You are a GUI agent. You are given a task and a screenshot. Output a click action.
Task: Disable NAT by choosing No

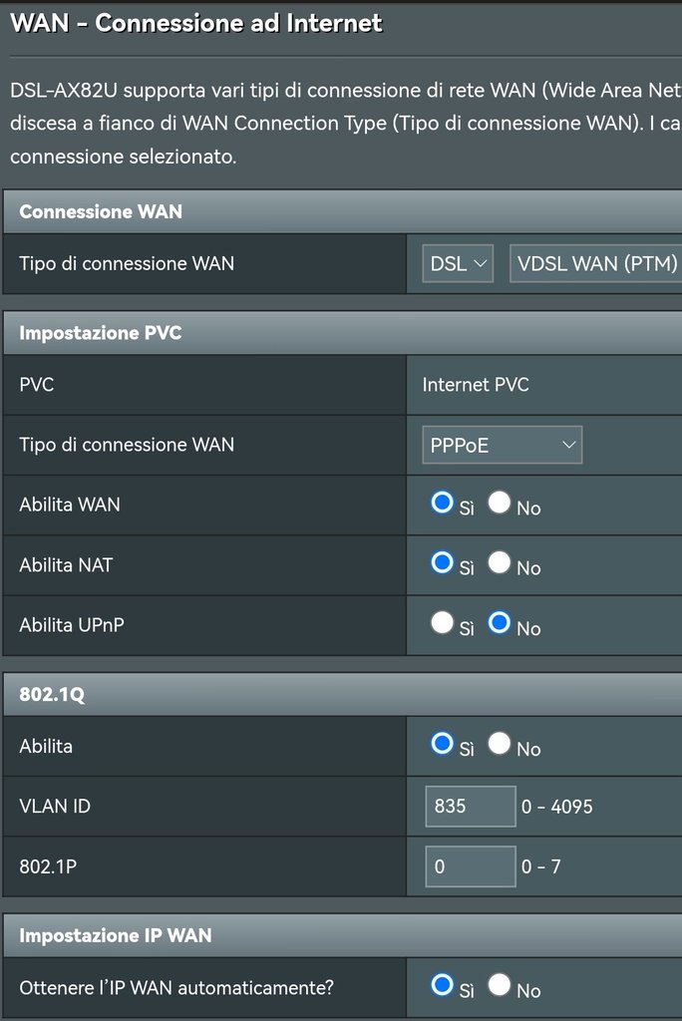click(x=500, y=562)
